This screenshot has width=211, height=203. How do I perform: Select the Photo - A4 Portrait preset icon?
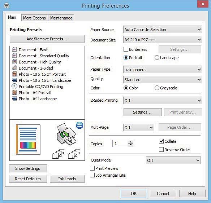click(14, 93)
